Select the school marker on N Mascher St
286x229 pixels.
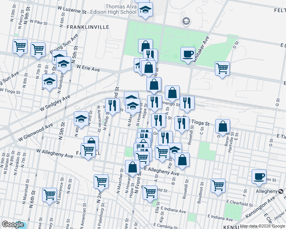(x=133, y=106)
